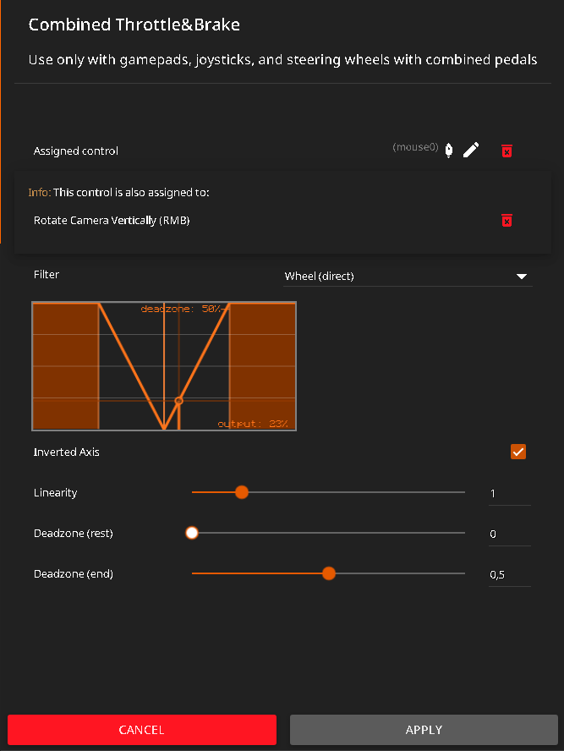Click the Deadzone (rest) slider handle
The image size is (564, 751).
(x=192, y=533)
